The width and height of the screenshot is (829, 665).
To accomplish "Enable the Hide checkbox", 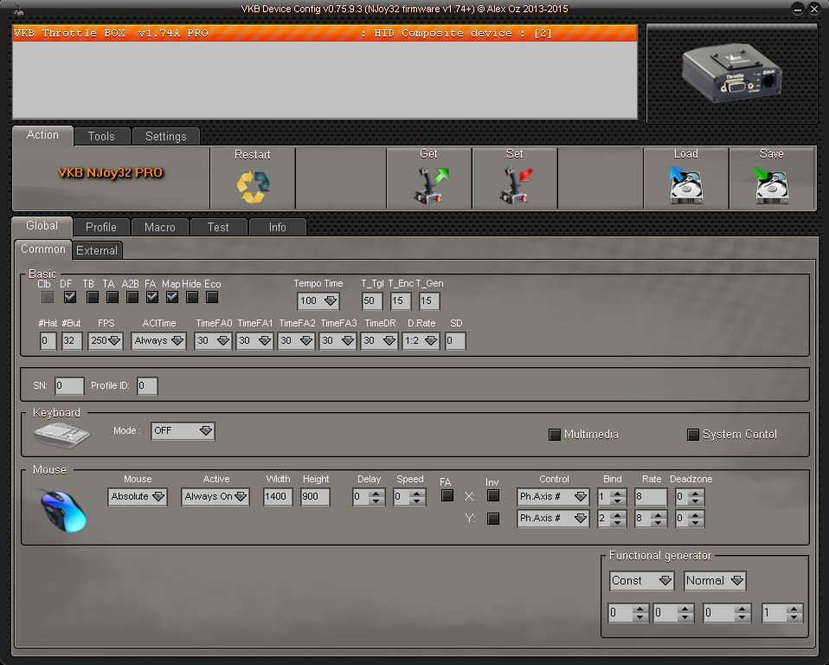I will click(x=192, y=297).
